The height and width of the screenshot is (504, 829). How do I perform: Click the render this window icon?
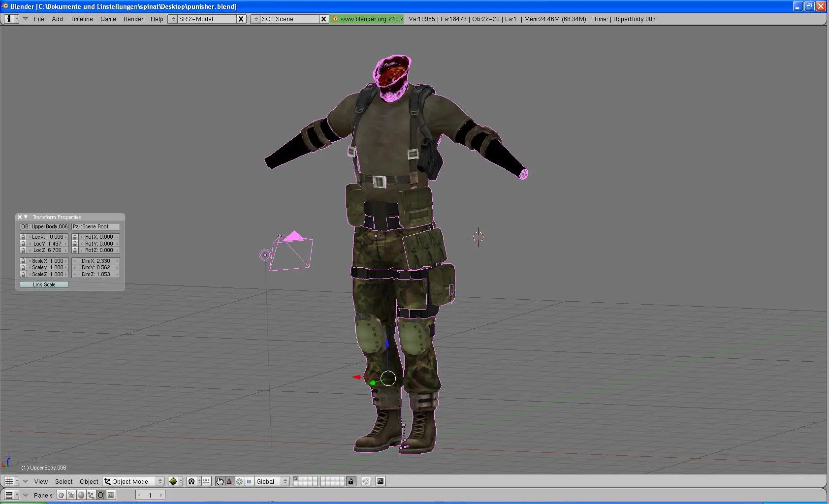click(x=381, y=481)
